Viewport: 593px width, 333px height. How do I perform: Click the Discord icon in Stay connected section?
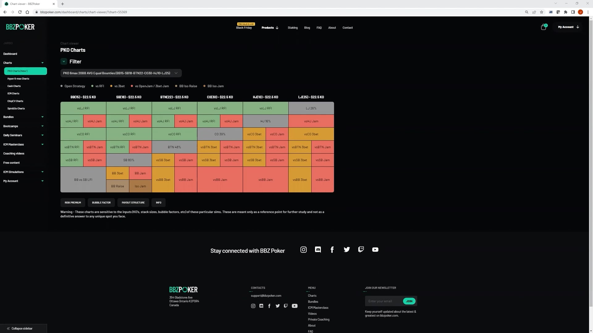tap(318, 249)
